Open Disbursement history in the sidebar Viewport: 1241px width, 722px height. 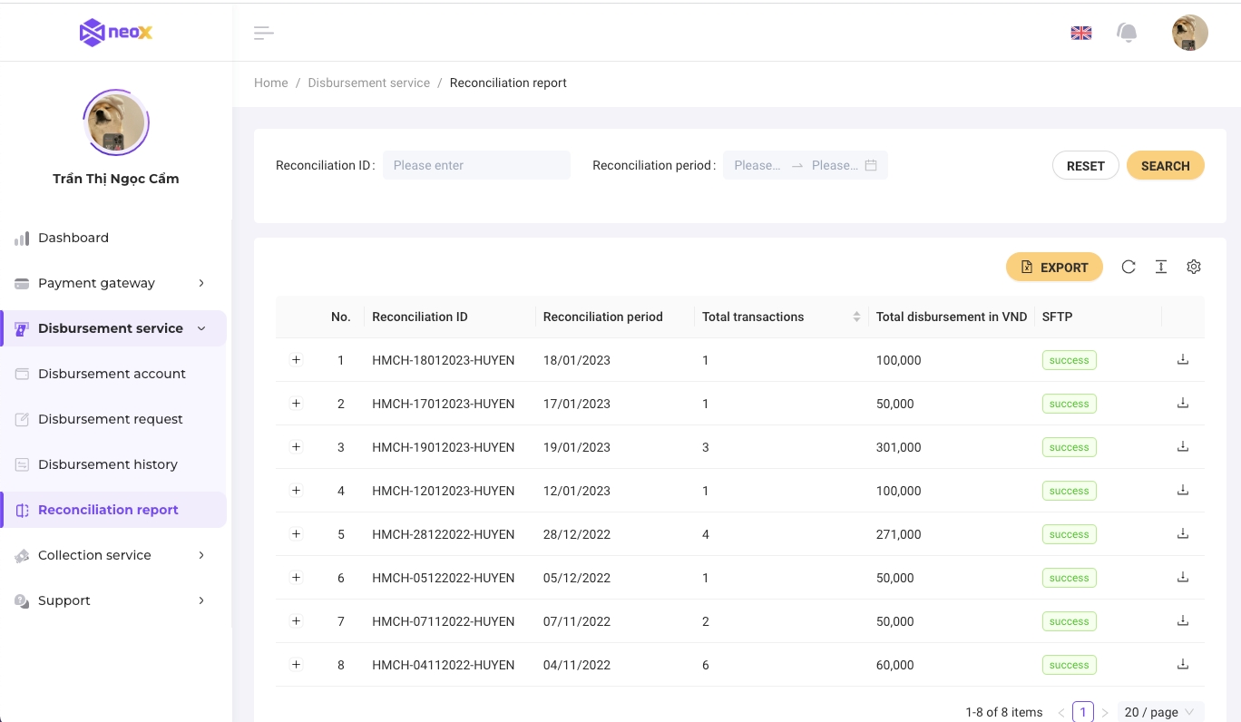(107, 464)
